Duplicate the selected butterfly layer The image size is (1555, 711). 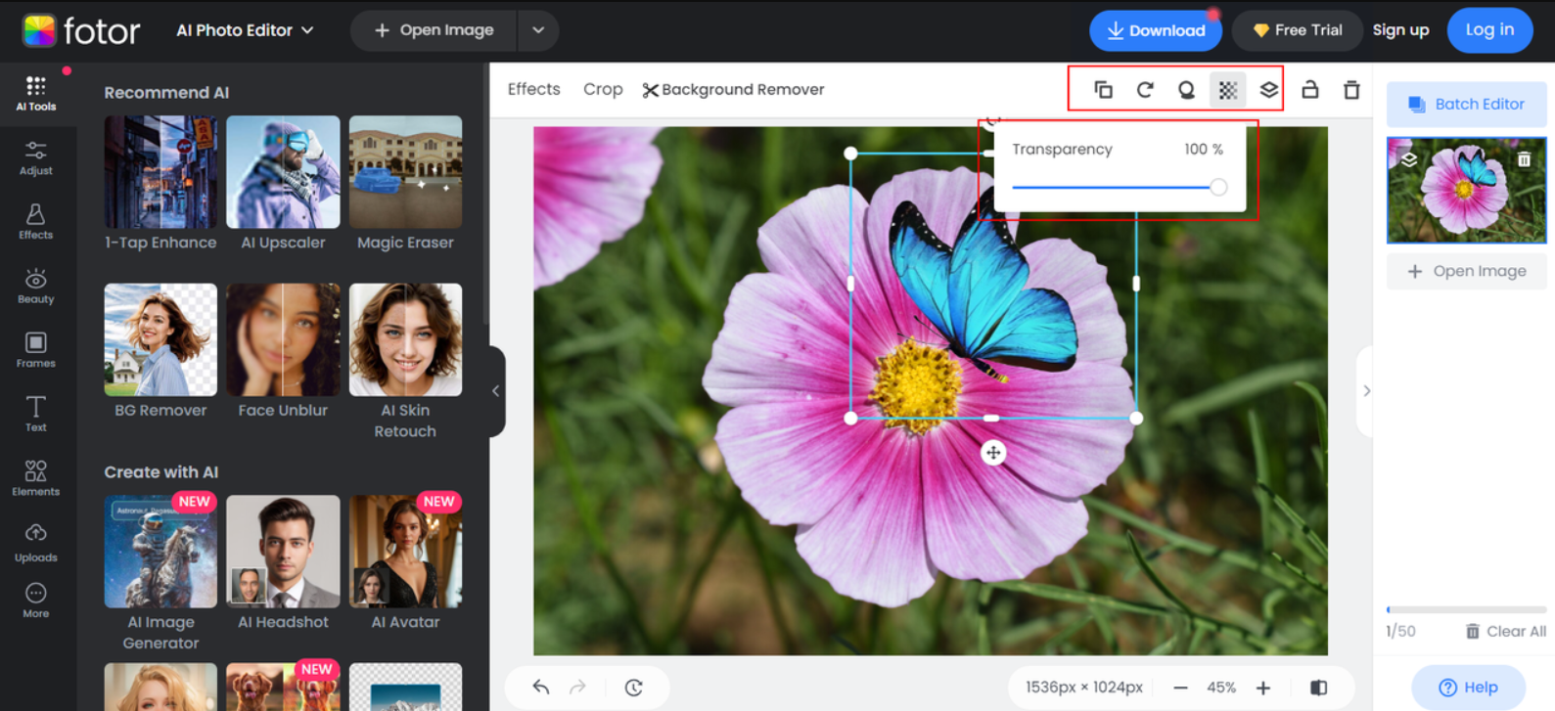click(1103, 90)
